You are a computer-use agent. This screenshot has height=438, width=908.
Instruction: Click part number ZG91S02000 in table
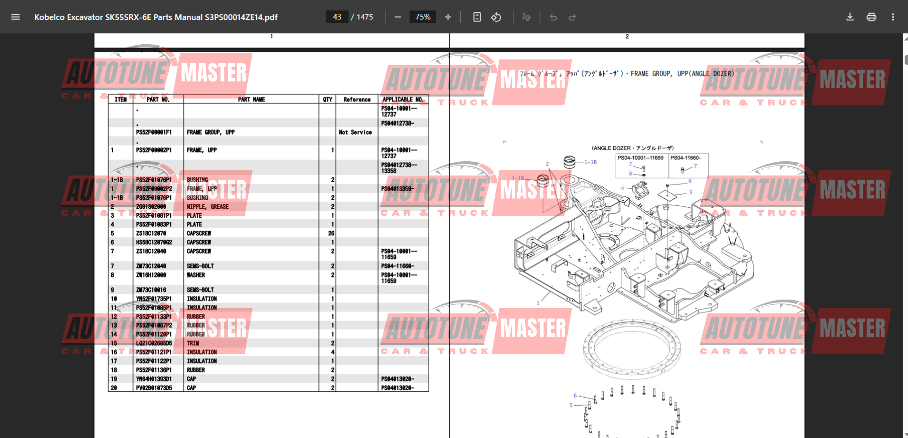(151, 207)
